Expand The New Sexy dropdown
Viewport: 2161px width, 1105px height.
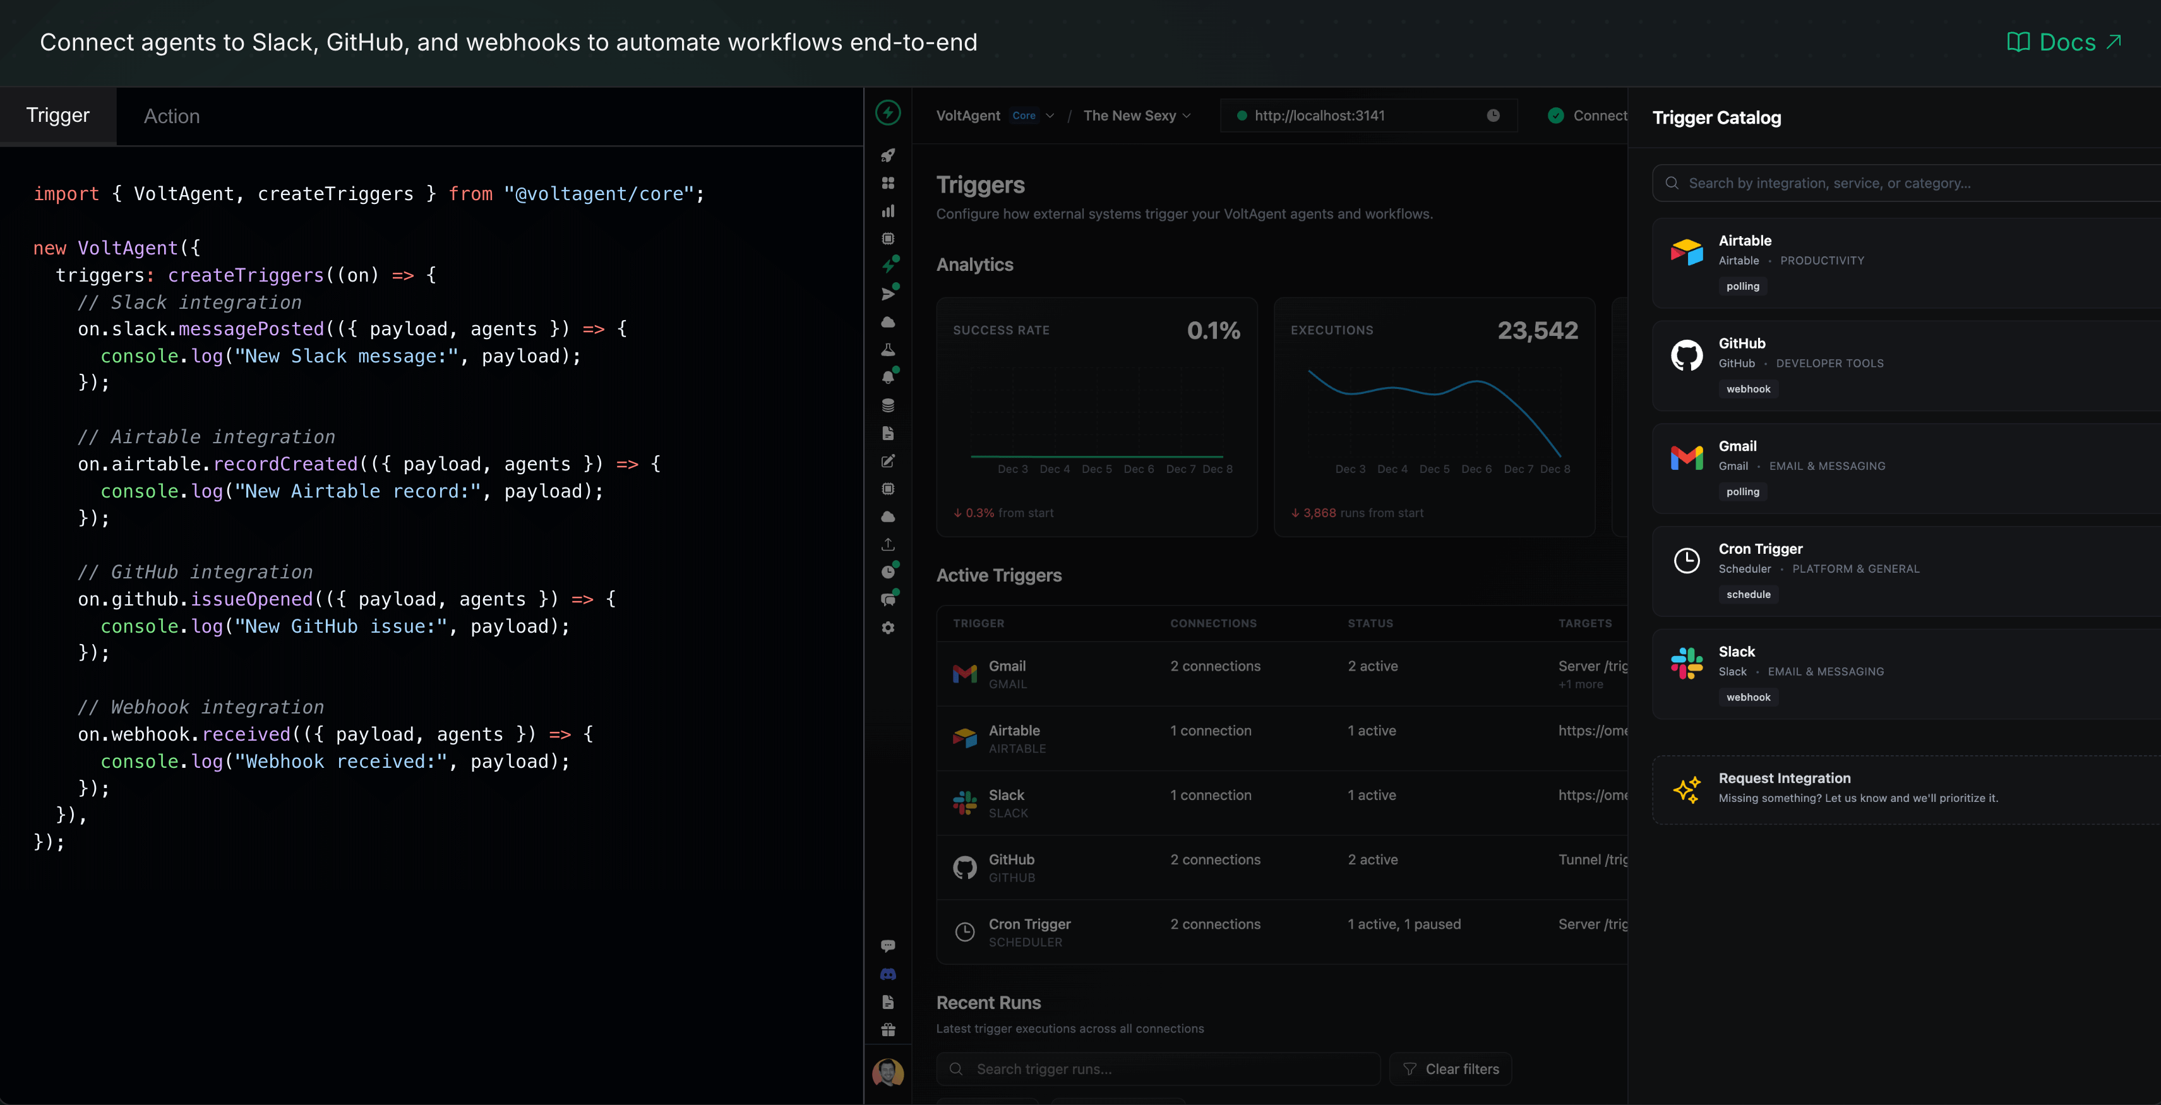pos(1137,116)
